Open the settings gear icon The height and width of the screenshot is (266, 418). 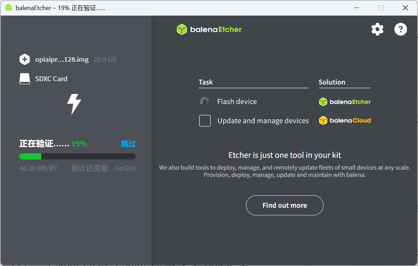pos(377,29)
